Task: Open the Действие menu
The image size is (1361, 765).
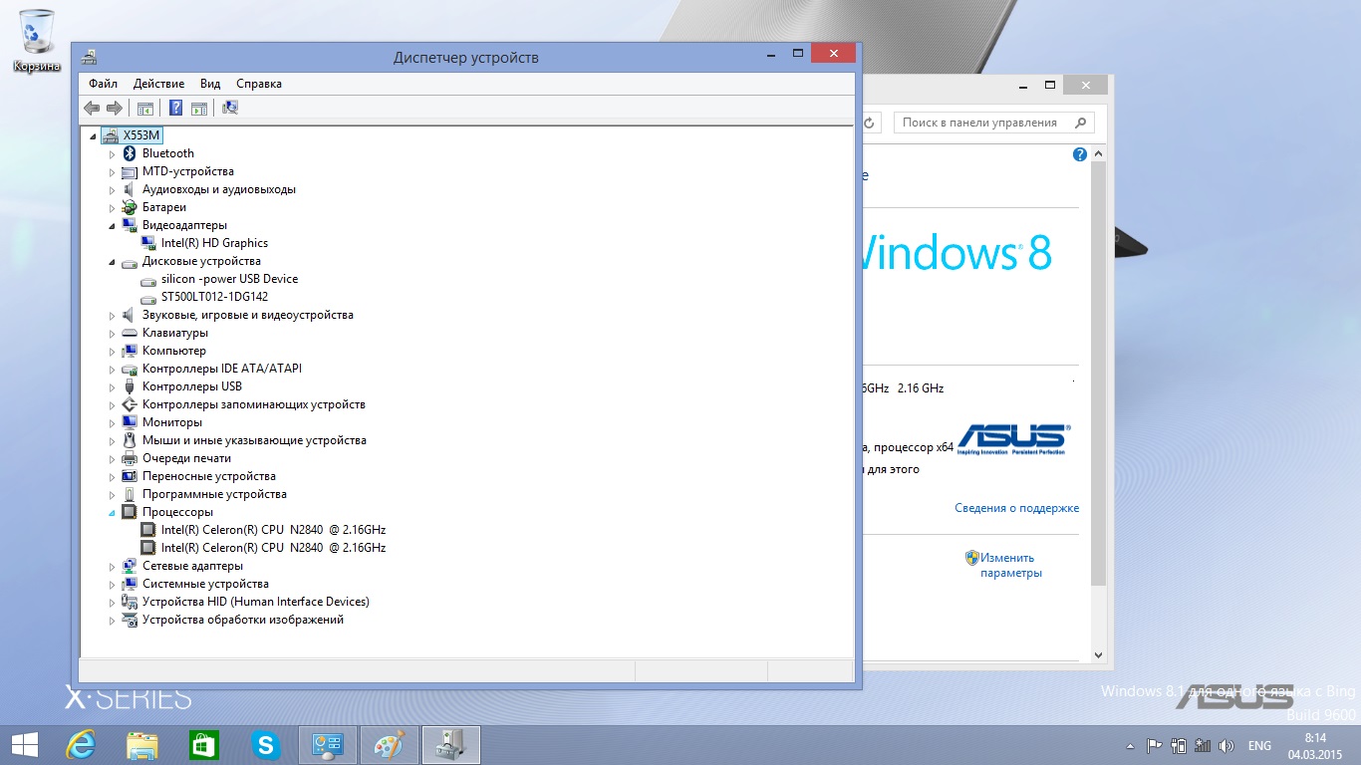Action: pyautogui.click(x=158, y=84)
